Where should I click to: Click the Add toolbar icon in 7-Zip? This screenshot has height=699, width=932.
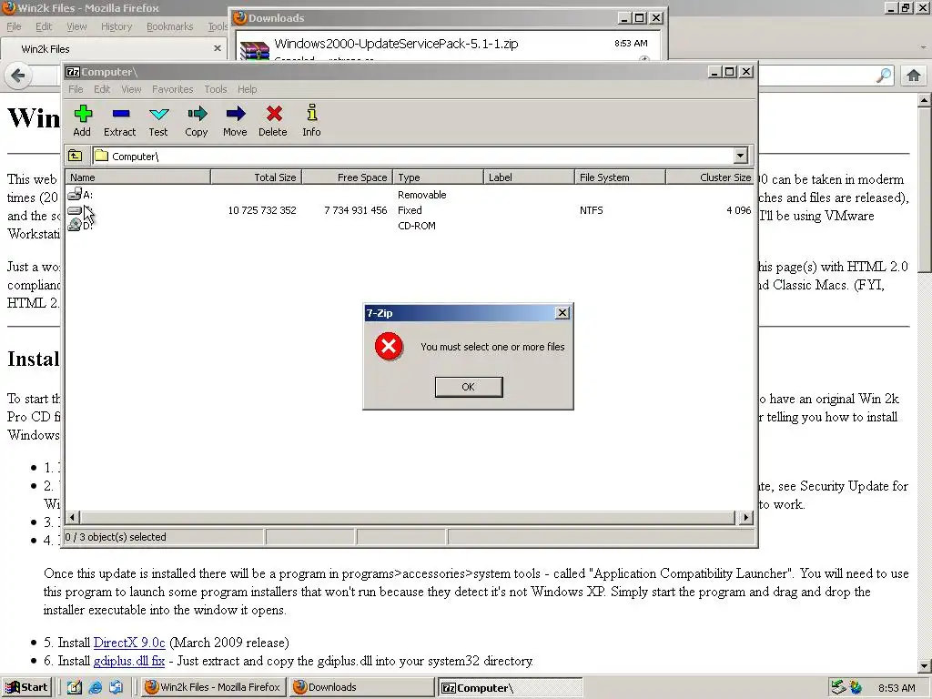[83, 121]
